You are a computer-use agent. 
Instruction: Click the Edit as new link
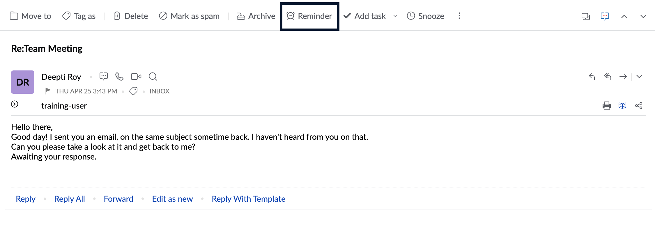(172, 199)
